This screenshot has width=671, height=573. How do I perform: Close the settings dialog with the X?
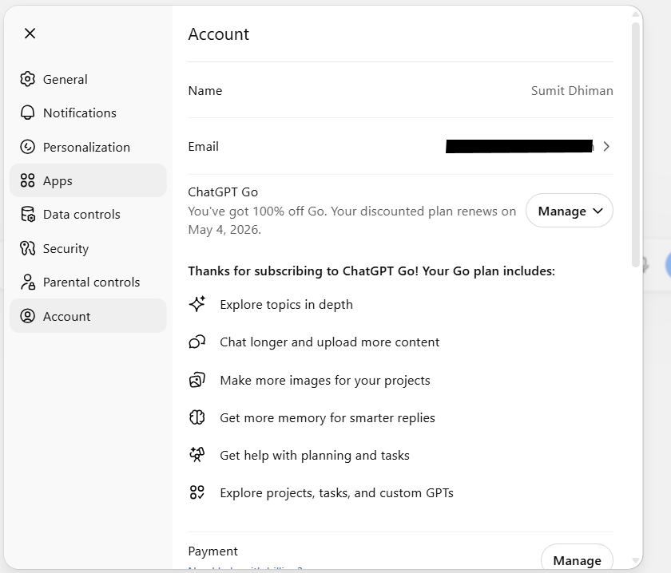(x=30, y=34)
